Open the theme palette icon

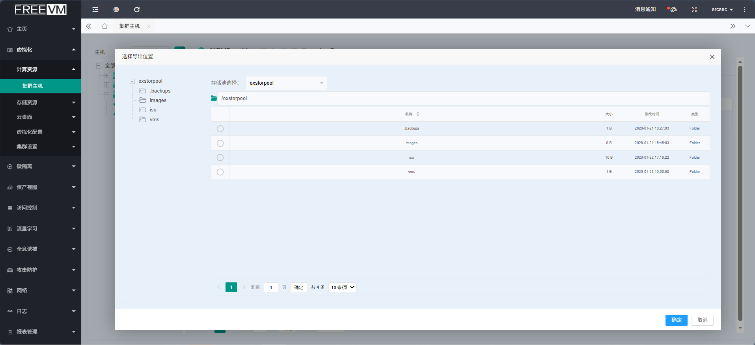coord(673,9)
